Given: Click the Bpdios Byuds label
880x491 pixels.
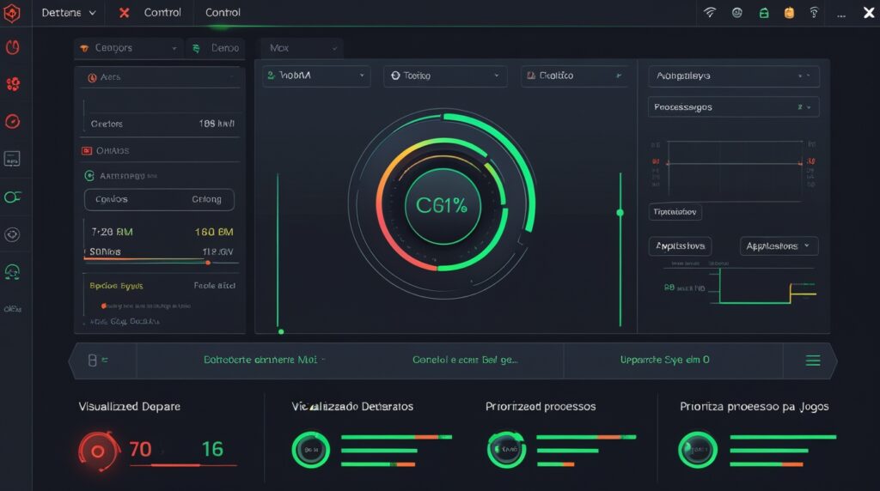Looking at the screenshot, I should tap(116, 286).
